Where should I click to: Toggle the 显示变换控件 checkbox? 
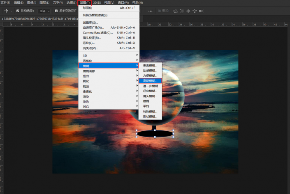pos(56,11)
